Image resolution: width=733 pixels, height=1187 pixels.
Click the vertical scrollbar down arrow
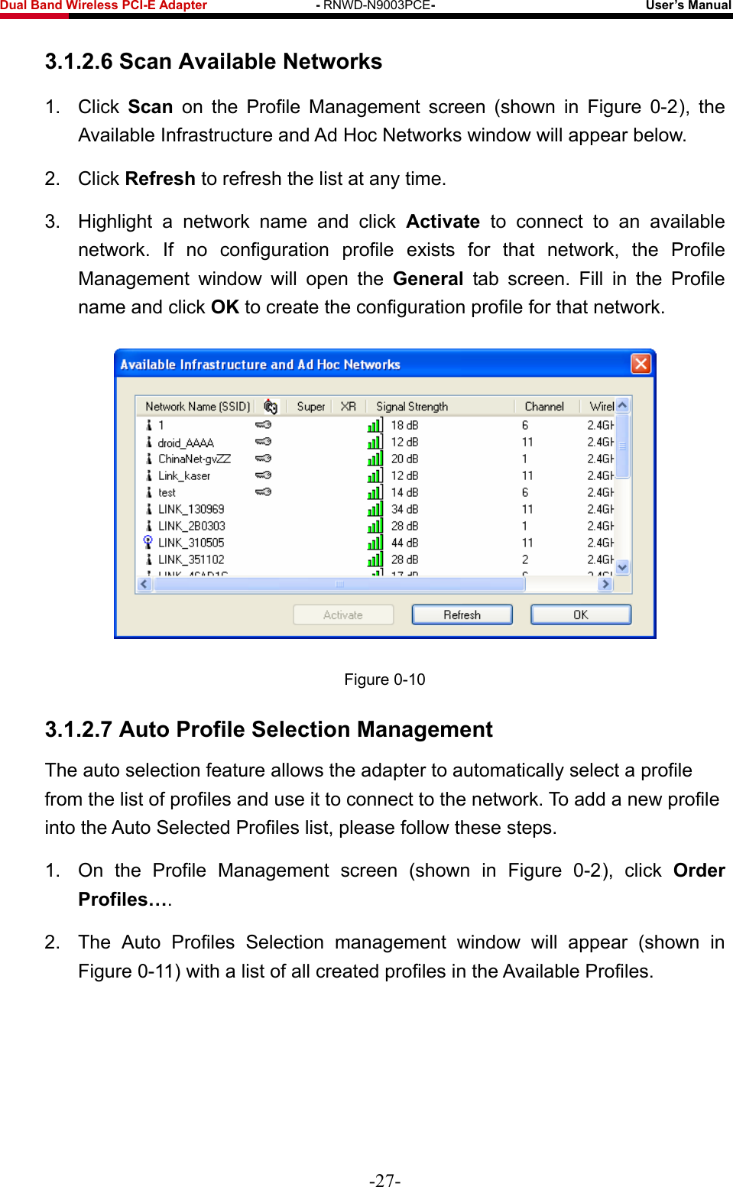click(x=622, y=567)
